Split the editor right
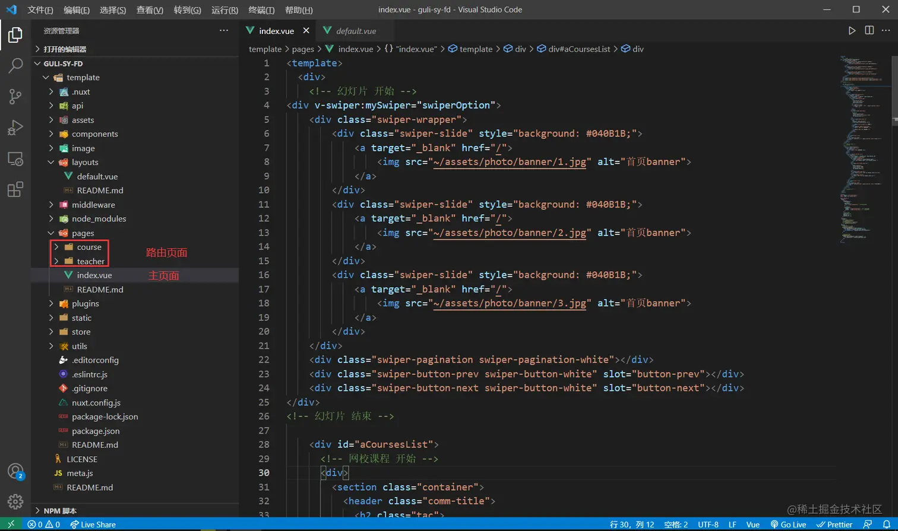The width and height of the screenshot is (898, 531). pos(869,30)
